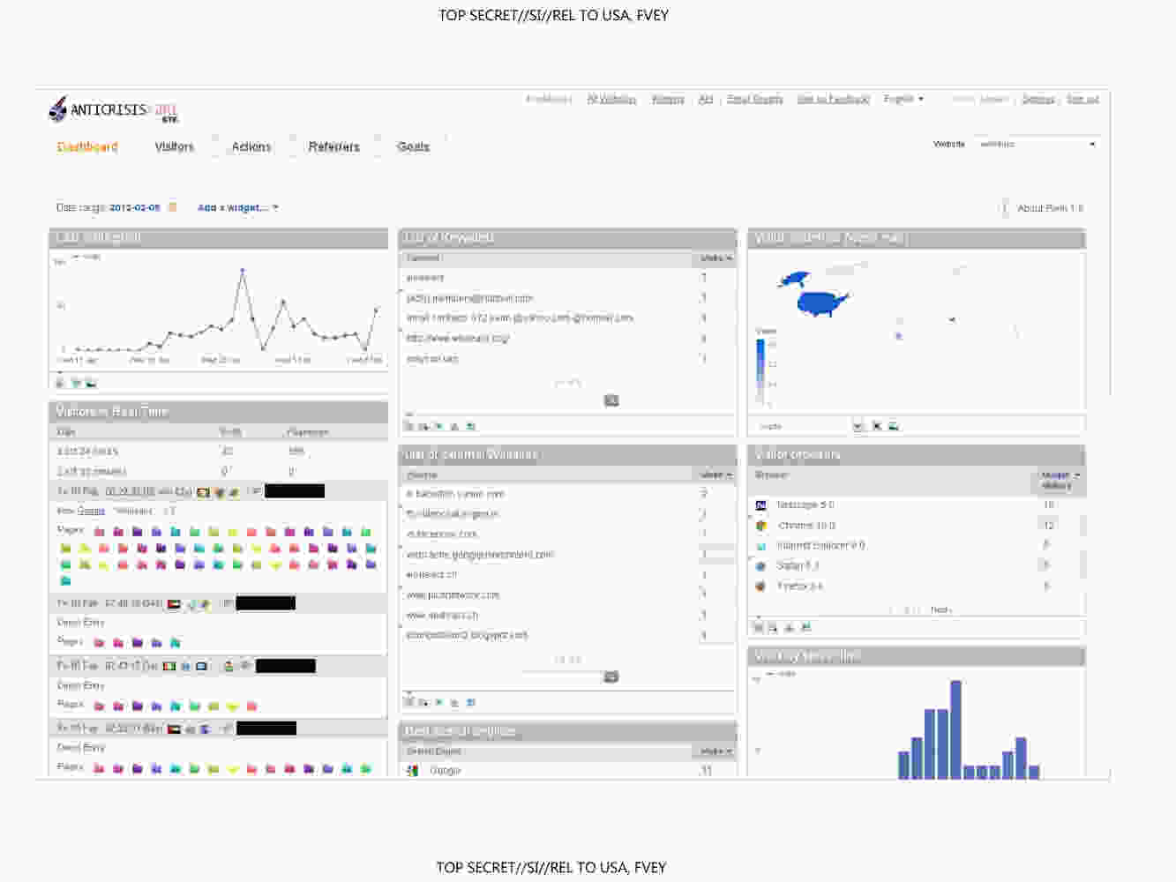Click search icon in external websites widget

[x=610, y=676]
